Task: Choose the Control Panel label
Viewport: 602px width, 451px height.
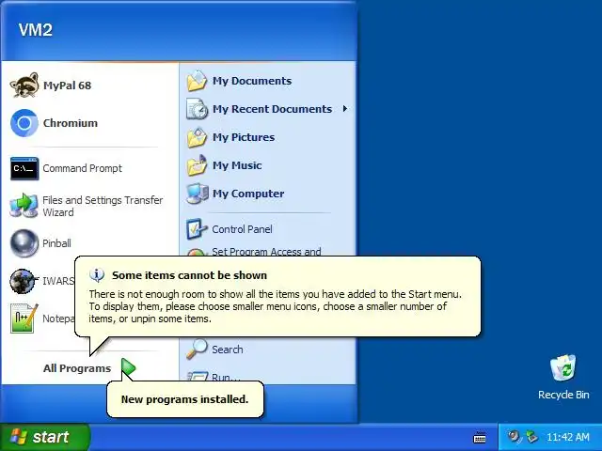Action: pos(243,229)
